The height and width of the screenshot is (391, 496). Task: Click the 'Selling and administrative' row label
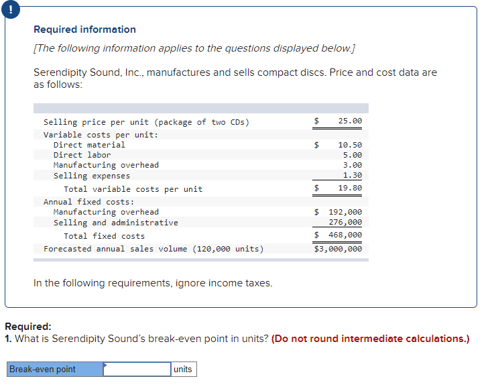click(116, 223)
